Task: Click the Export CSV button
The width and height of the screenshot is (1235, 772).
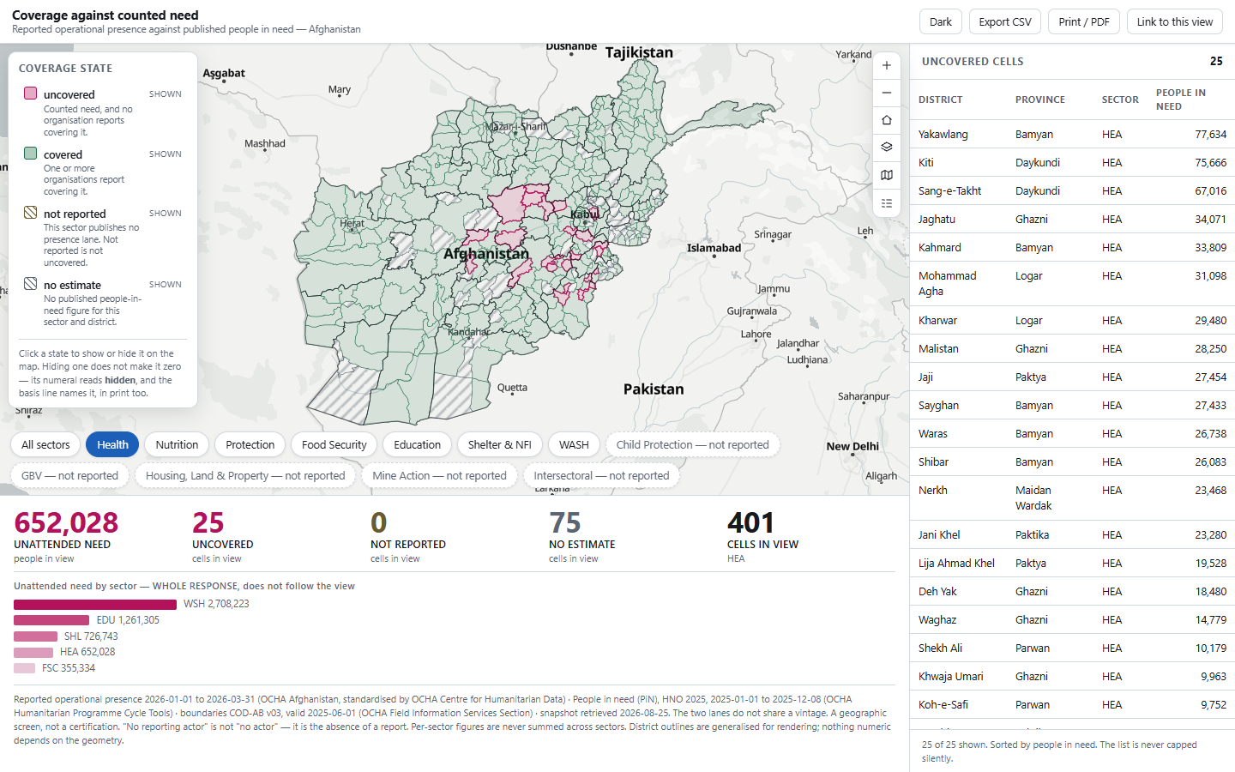Action: (1005, 21)
